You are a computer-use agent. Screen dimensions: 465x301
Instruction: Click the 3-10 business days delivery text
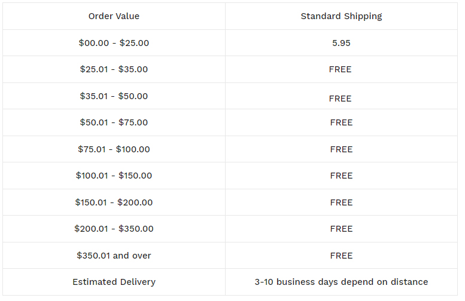[x=341, y=282]
